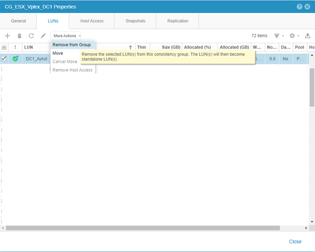The image size is (315, 252).
Task: Click the 0.0 value in DC1_Aykut row
Action: point(272,59)
